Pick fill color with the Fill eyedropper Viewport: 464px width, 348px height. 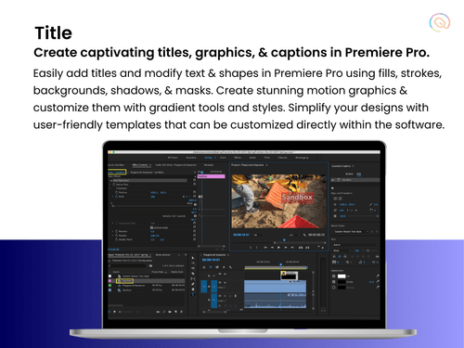click(378, 276)
